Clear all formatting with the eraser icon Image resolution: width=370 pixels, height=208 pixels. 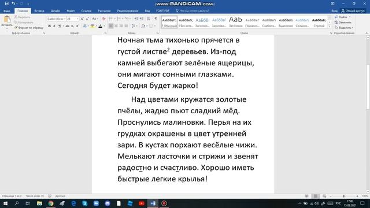click(x=103, y=18)
